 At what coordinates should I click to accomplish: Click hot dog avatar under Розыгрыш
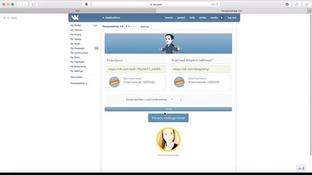[x=115, y=82]
